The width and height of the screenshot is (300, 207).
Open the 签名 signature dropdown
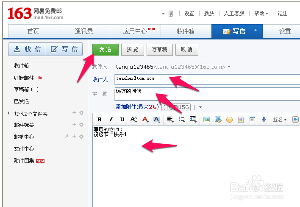click(280, 120)
